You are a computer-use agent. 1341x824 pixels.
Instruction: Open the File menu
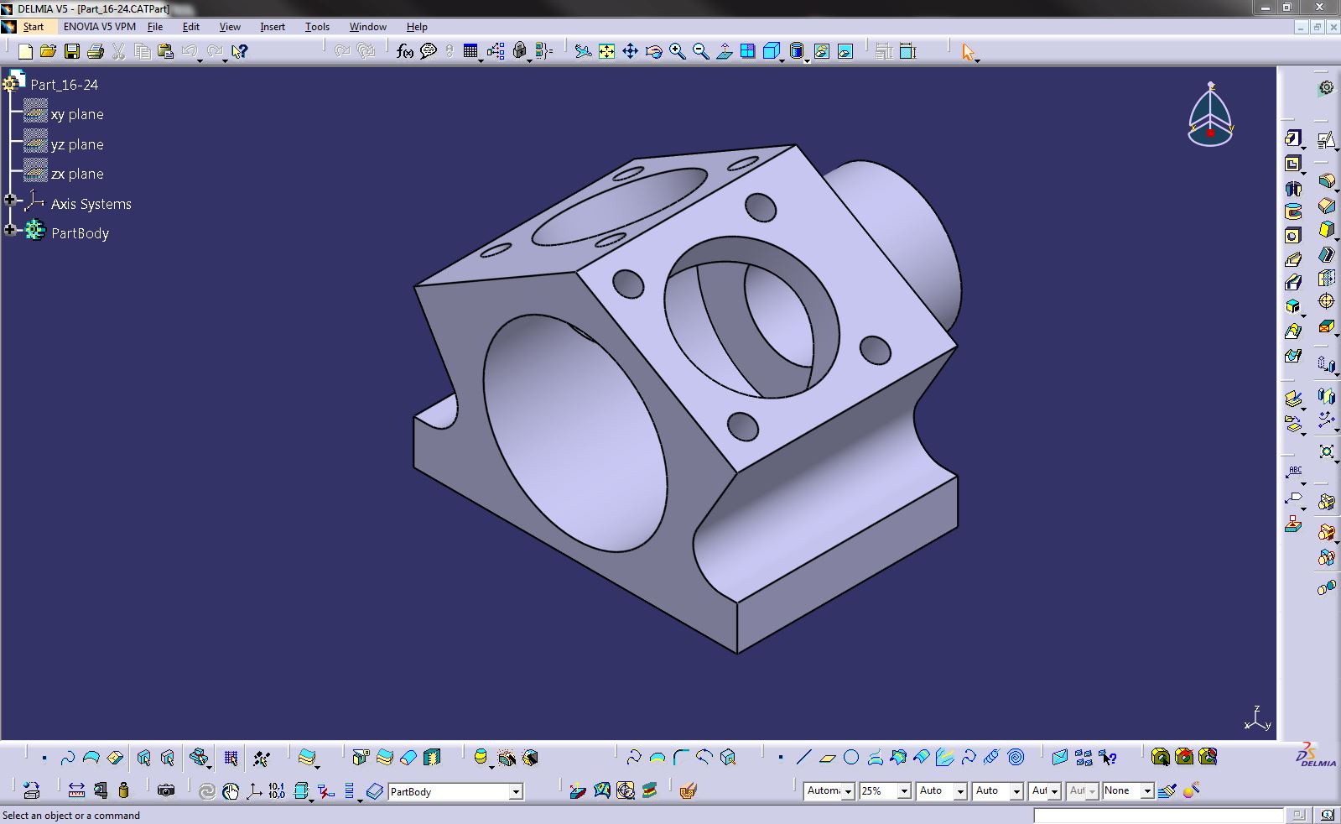coord(155,27)
